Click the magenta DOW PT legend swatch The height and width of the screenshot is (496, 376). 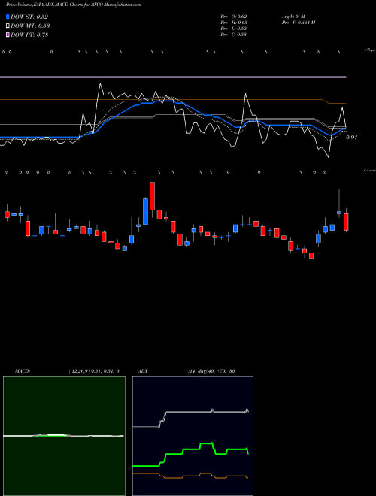[x=8, y=35]
